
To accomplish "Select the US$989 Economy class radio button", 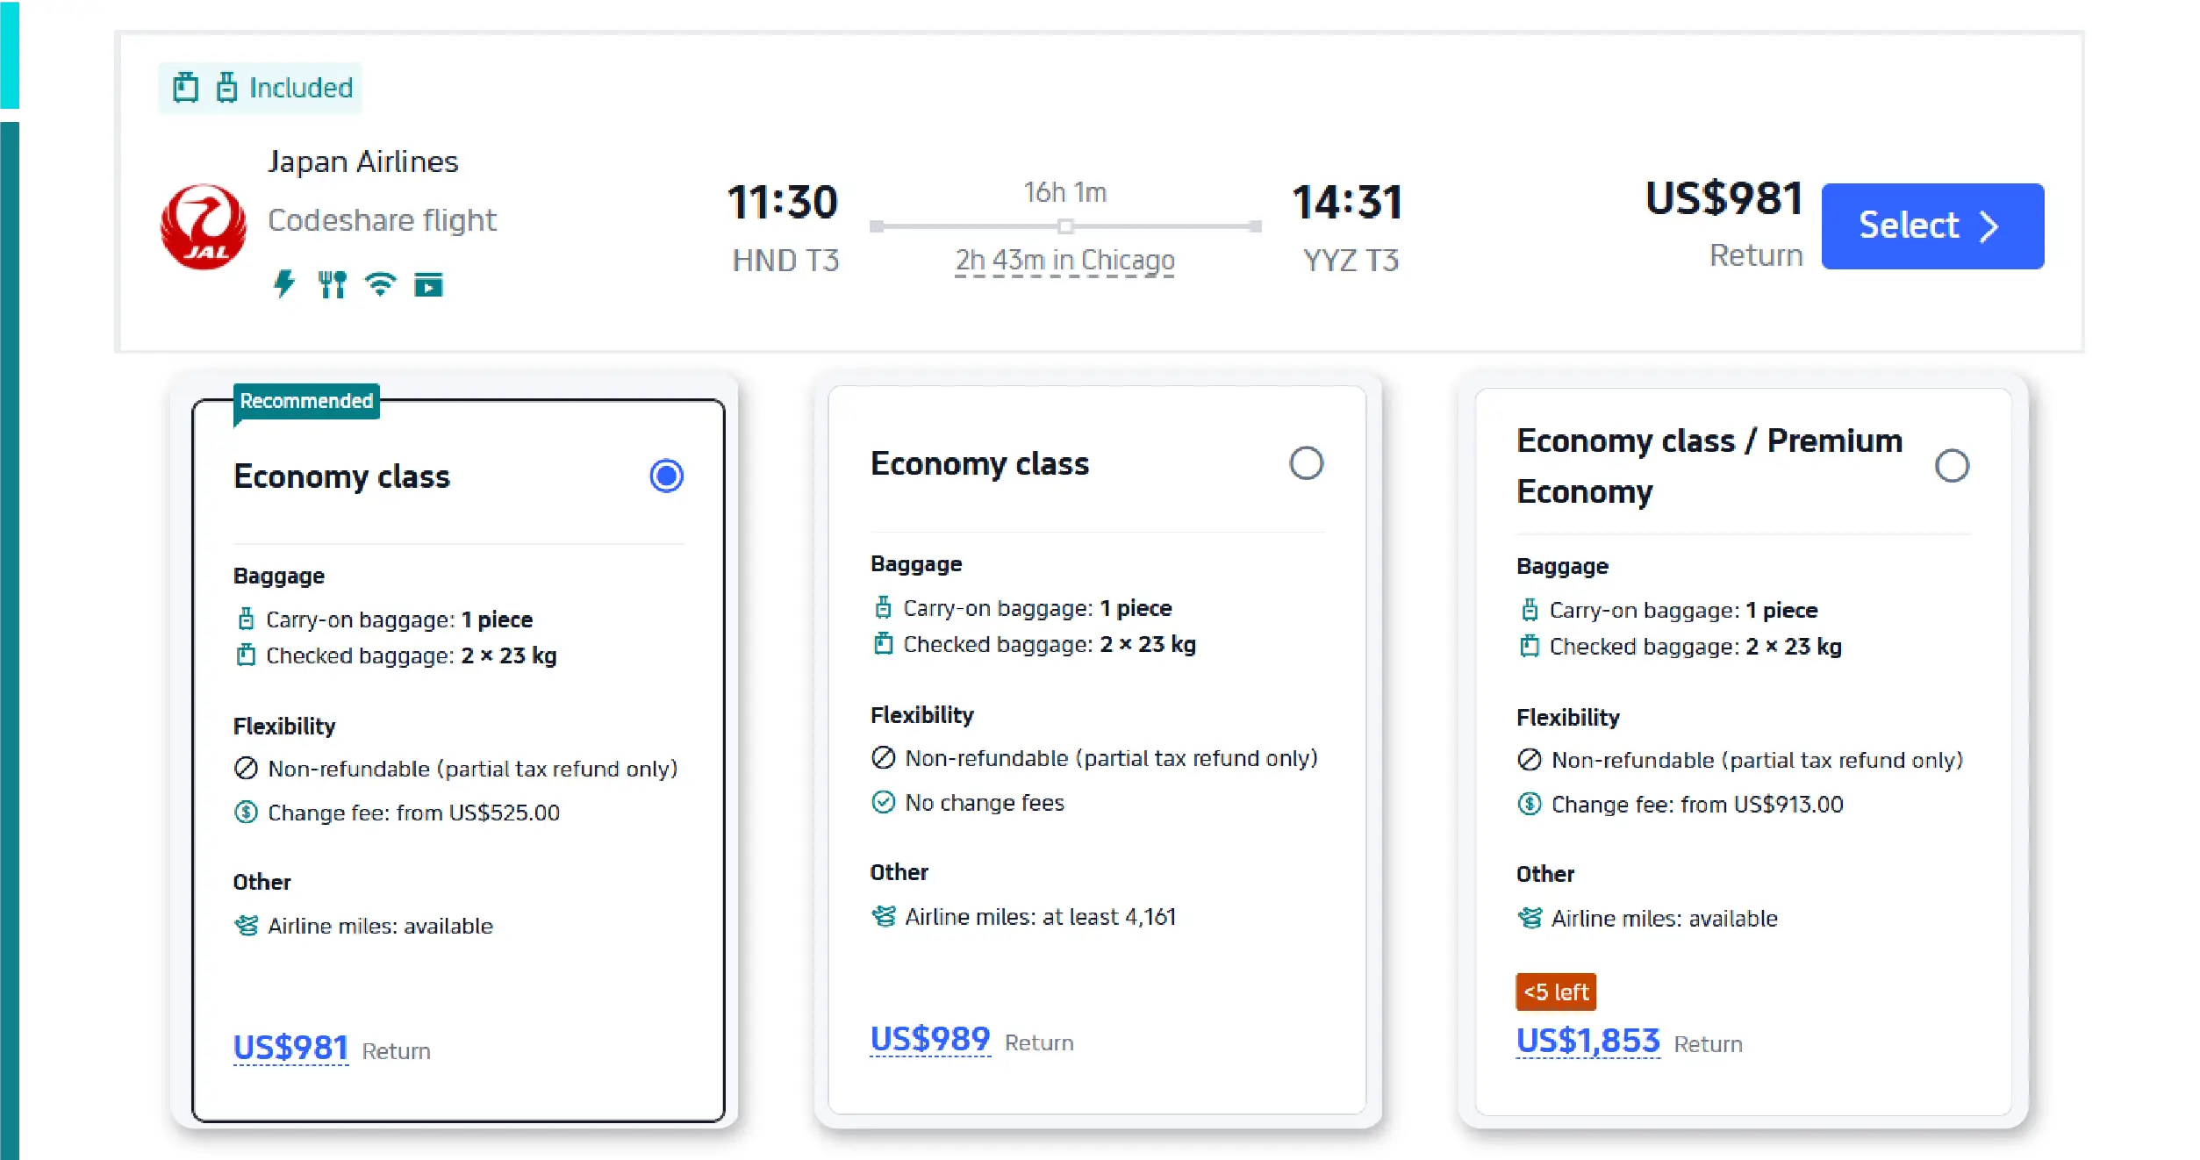I will [1306, 462].
